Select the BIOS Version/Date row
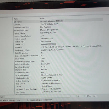The height and width of the screenshot is (109, 109). pyautogui.click(x=58, y=50)
